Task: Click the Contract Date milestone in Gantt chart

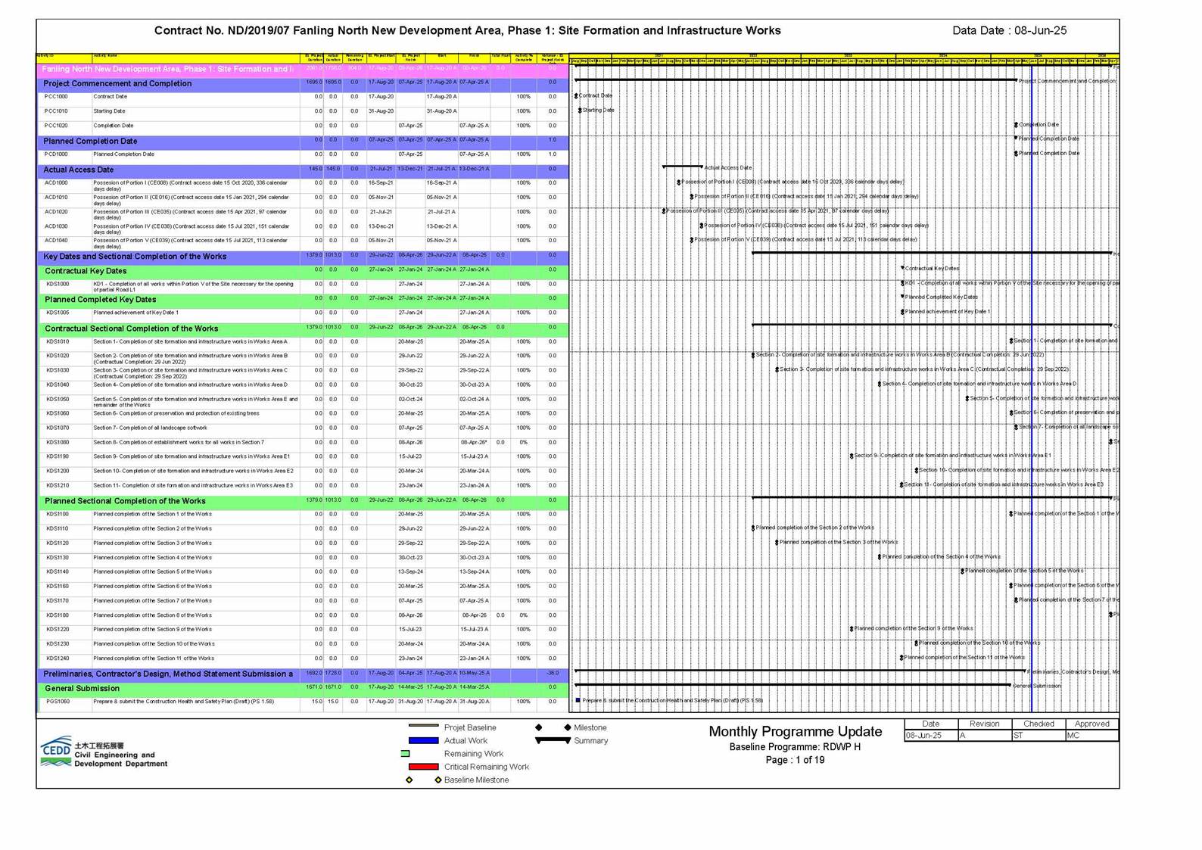Action: point(576,96)
